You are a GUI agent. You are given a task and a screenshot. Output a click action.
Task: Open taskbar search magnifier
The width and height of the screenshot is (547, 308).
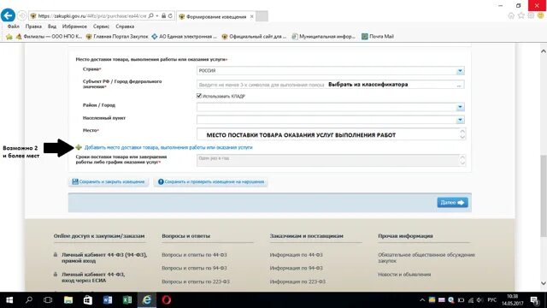coord(29,300)
